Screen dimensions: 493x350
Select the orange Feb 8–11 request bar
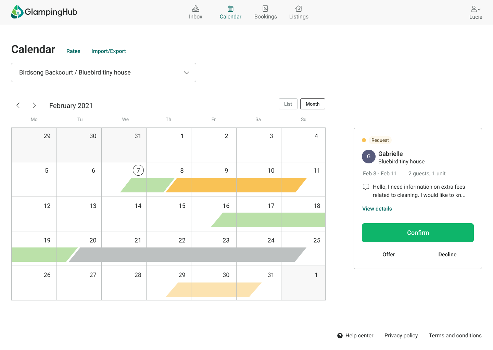(x=236, y=185)
